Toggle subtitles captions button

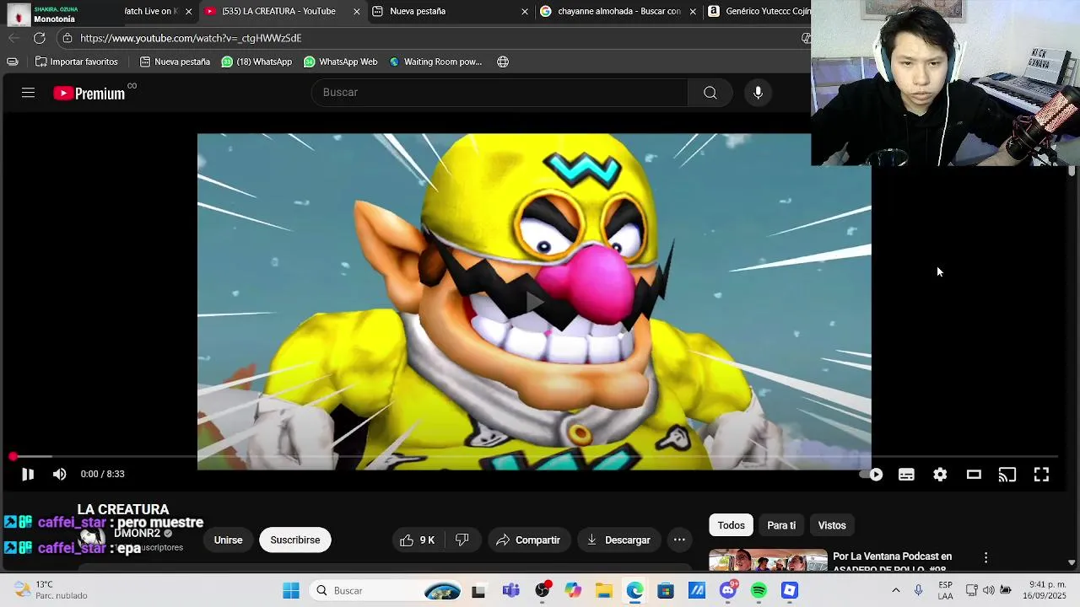coord(906,475)
